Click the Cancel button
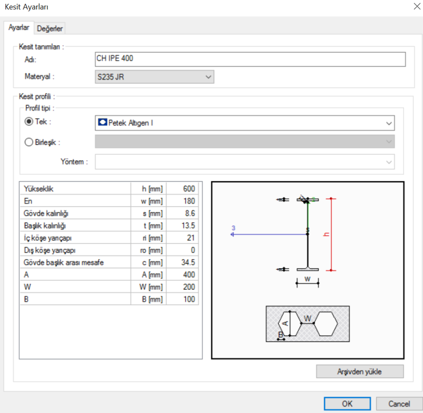423x413 pixels. coord(399,404)
